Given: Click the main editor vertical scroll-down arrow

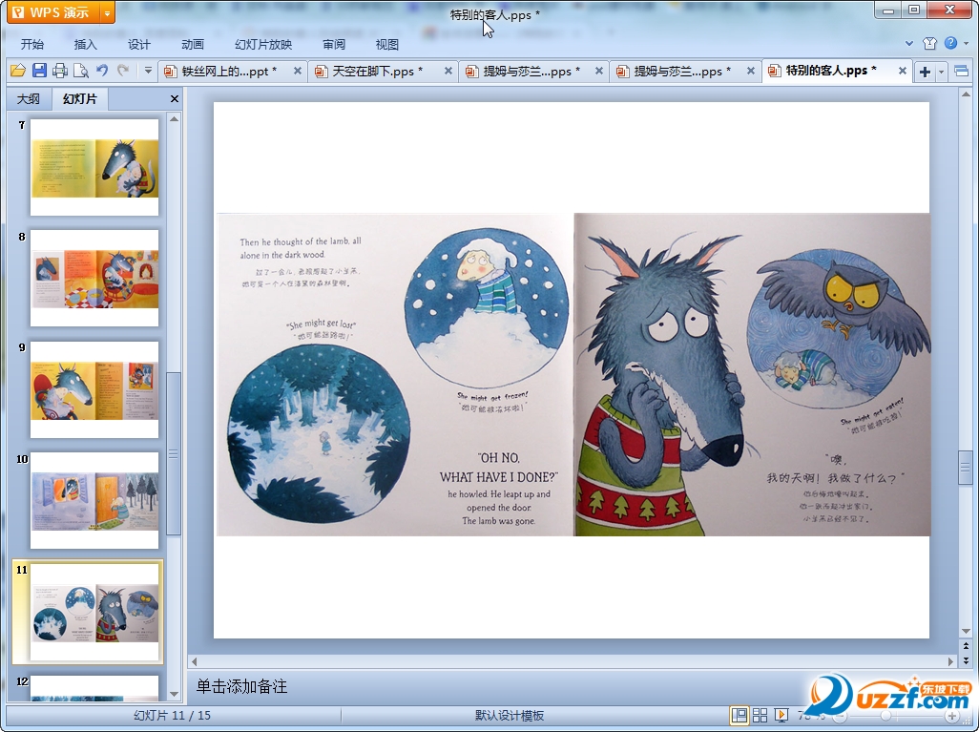Looking at the screenshot, I should pyautogui.click(x=966, y=631).
